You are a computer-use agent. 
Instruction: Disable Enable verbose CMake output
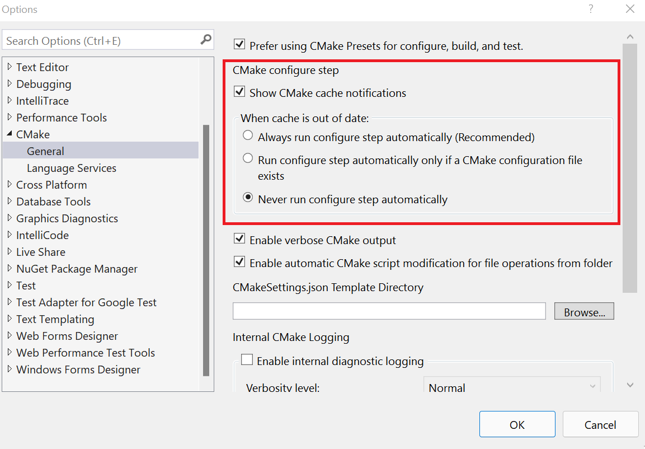(x=239, y=238)
